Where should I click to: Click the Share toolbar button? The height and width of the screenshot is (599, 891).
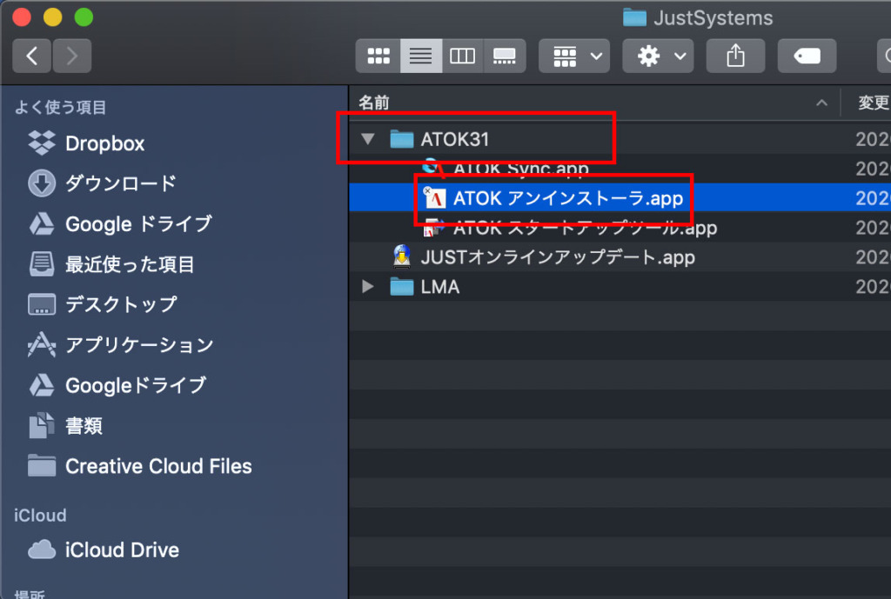point(735,56)
